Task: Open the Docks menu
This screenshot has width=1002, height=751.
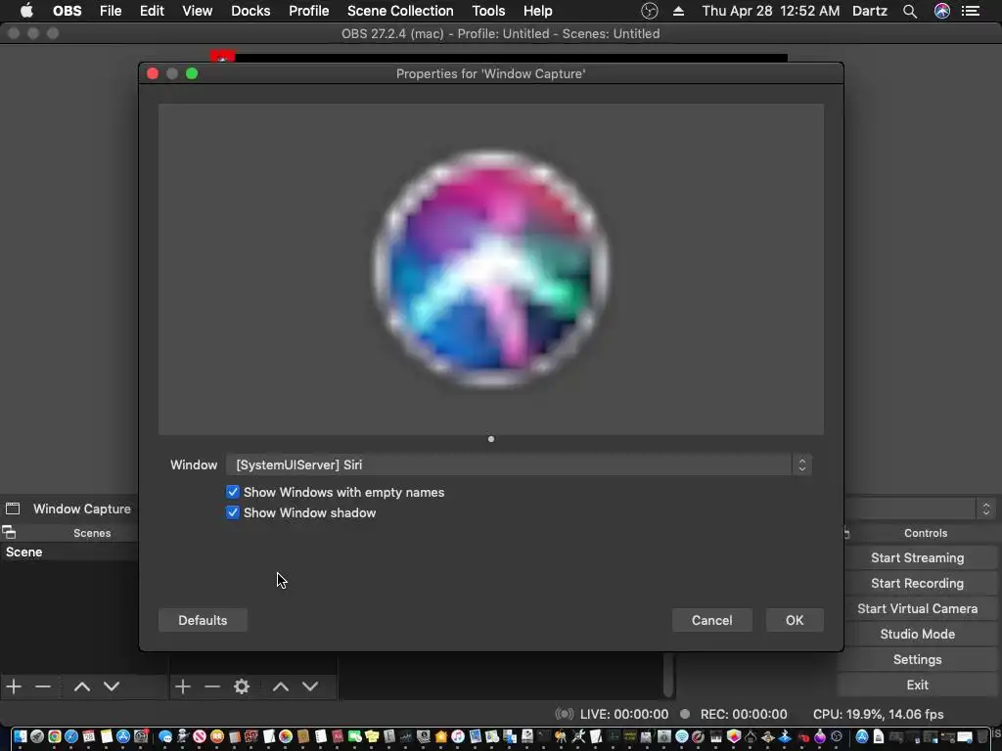Action: (x=250, y=11)
